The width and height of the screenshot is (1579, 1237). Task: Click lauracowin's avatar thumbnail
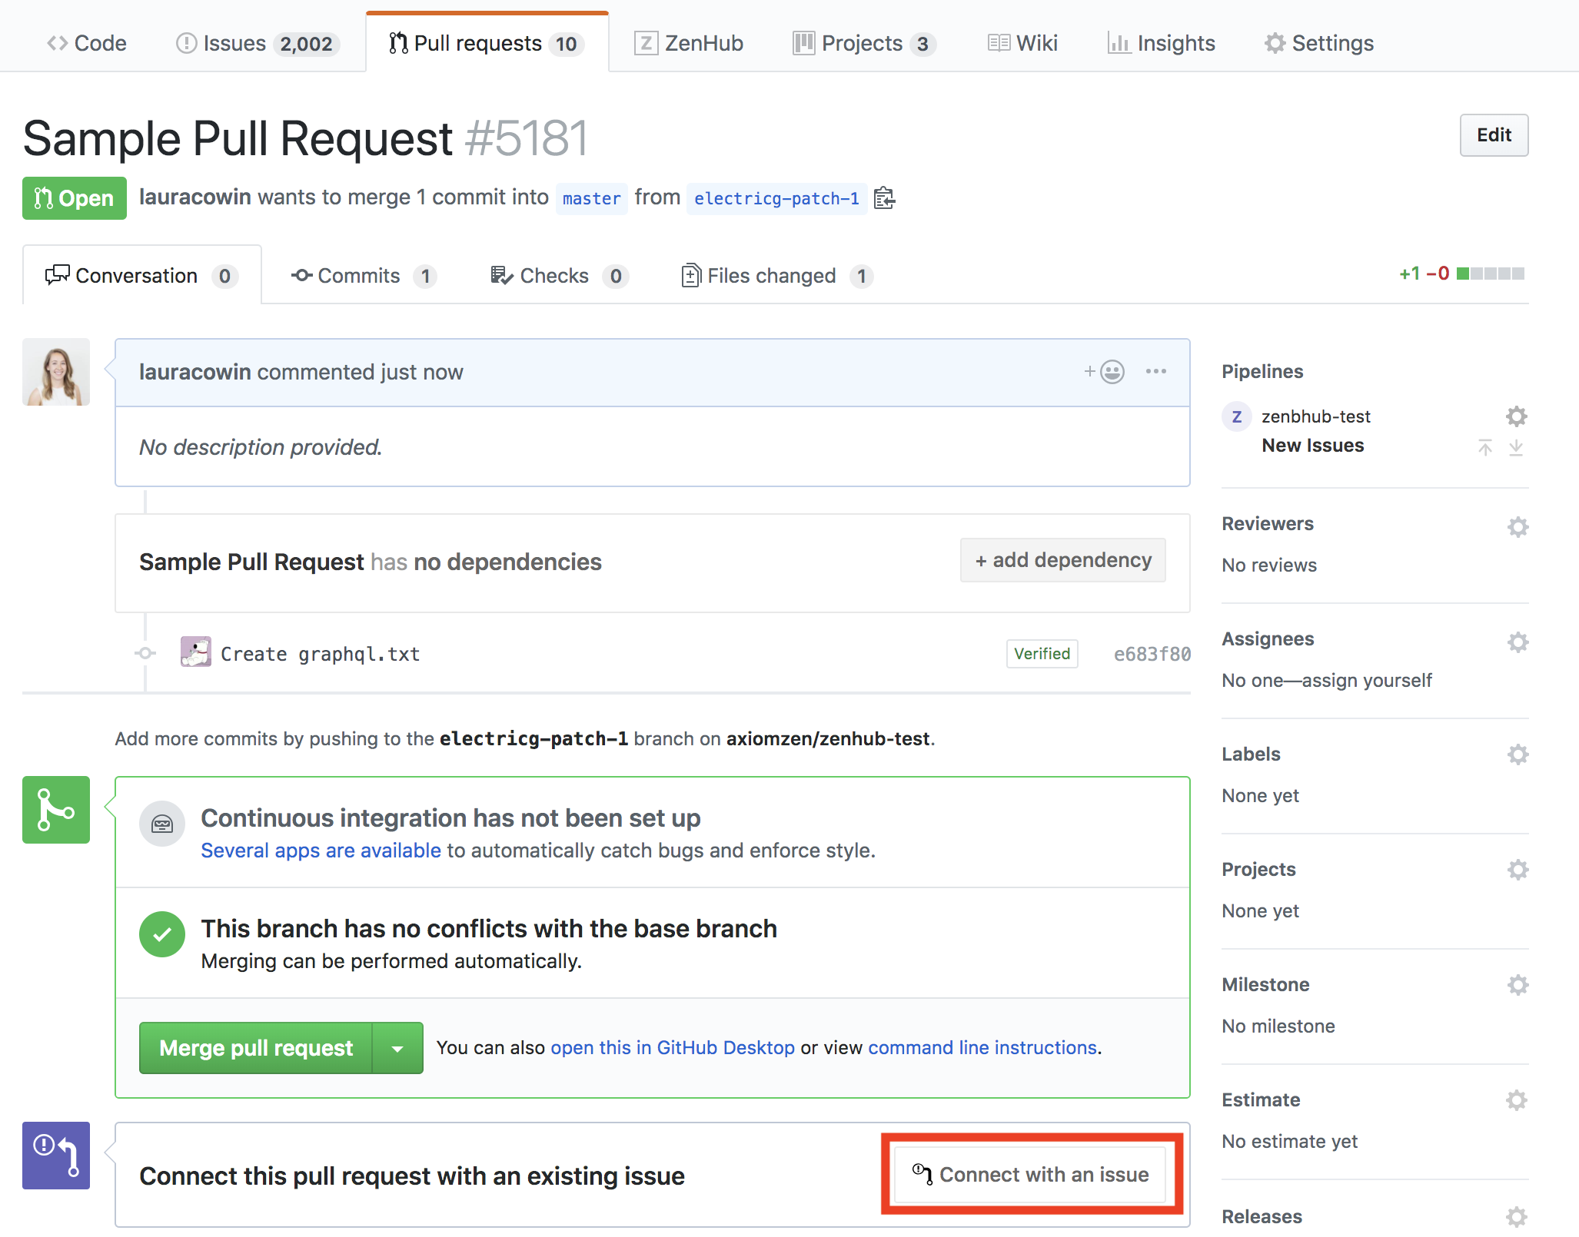[56, 372]
